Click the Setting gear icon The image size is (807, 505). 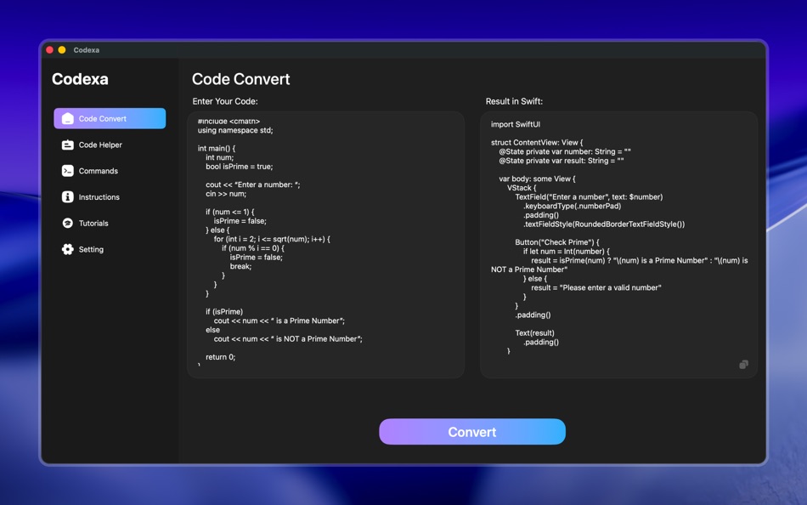coord(67,249)
